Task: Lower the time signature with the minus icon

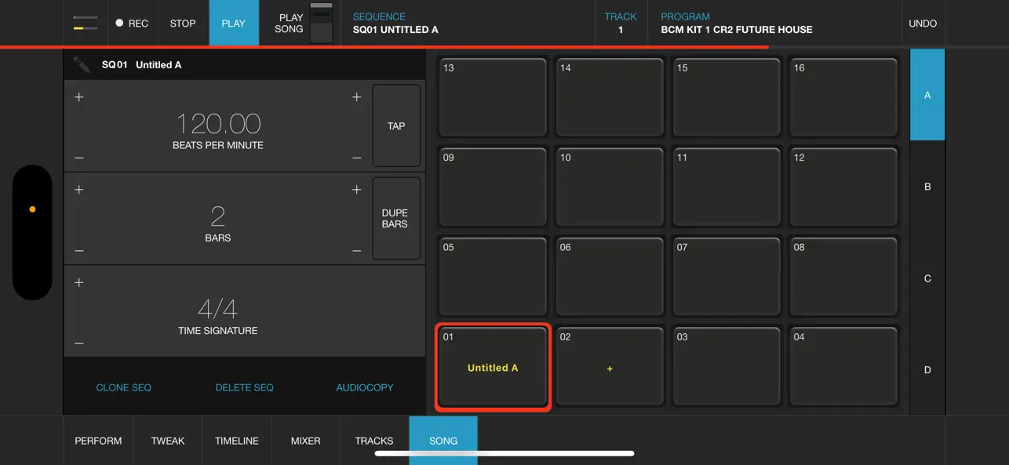Action: pyautogui.click(x=79, y=343)
